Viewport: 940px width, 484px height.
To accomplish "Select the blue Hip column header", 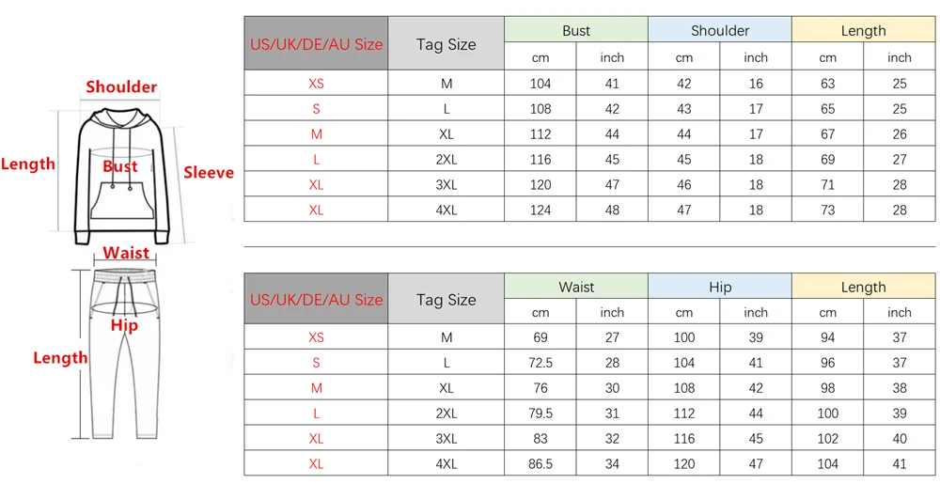I will click(720, 287).
